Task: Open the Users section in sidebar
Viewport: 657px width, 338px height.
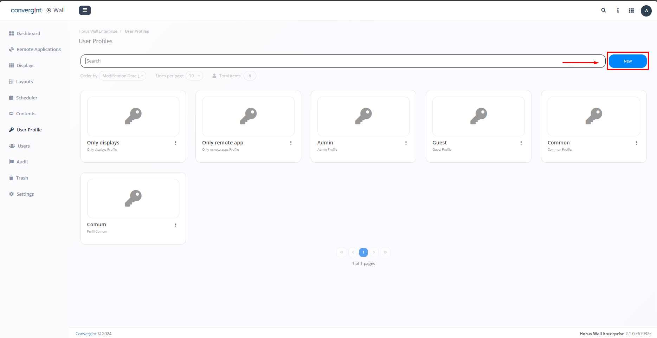Action: coord(24,146)
